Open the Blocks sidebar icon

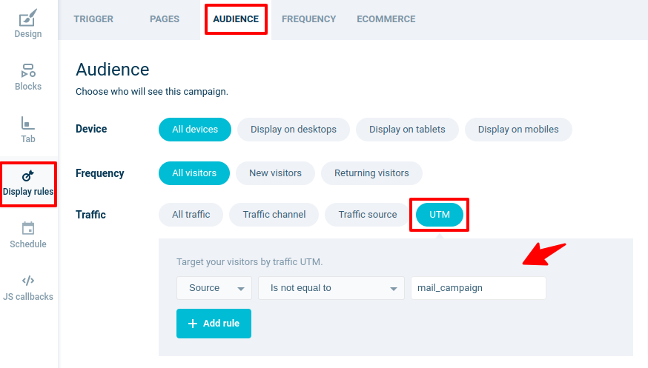coord(28,70)
